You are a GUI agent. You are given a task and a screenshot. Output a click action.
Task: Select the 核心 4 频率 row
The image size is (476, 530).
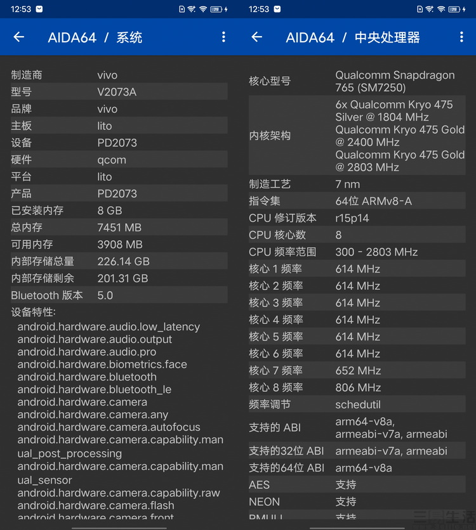(x=357, y=319)
